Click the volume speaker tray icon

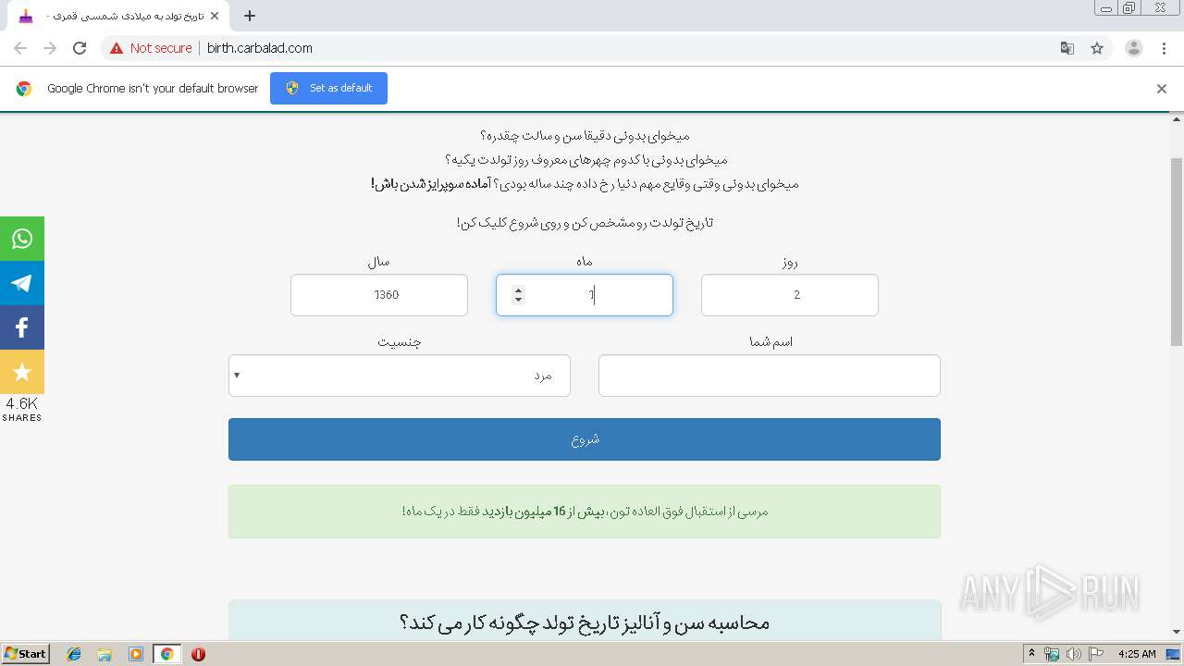click(x=1073, y=654)
